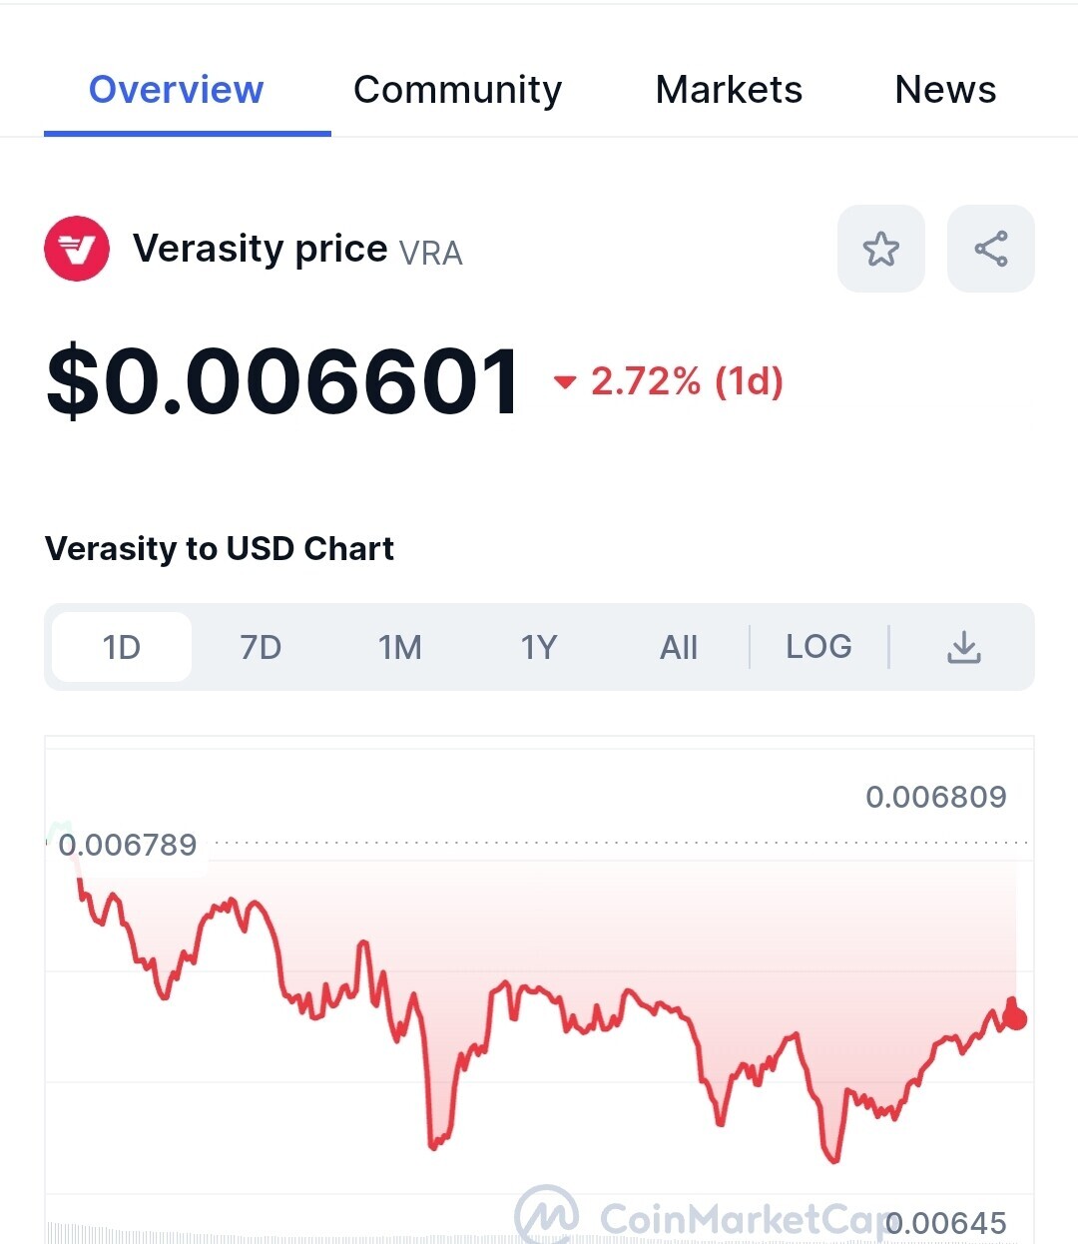This screenshot has width=1078, height=1244.
Task: Open the share icon button
Action: 990,249
